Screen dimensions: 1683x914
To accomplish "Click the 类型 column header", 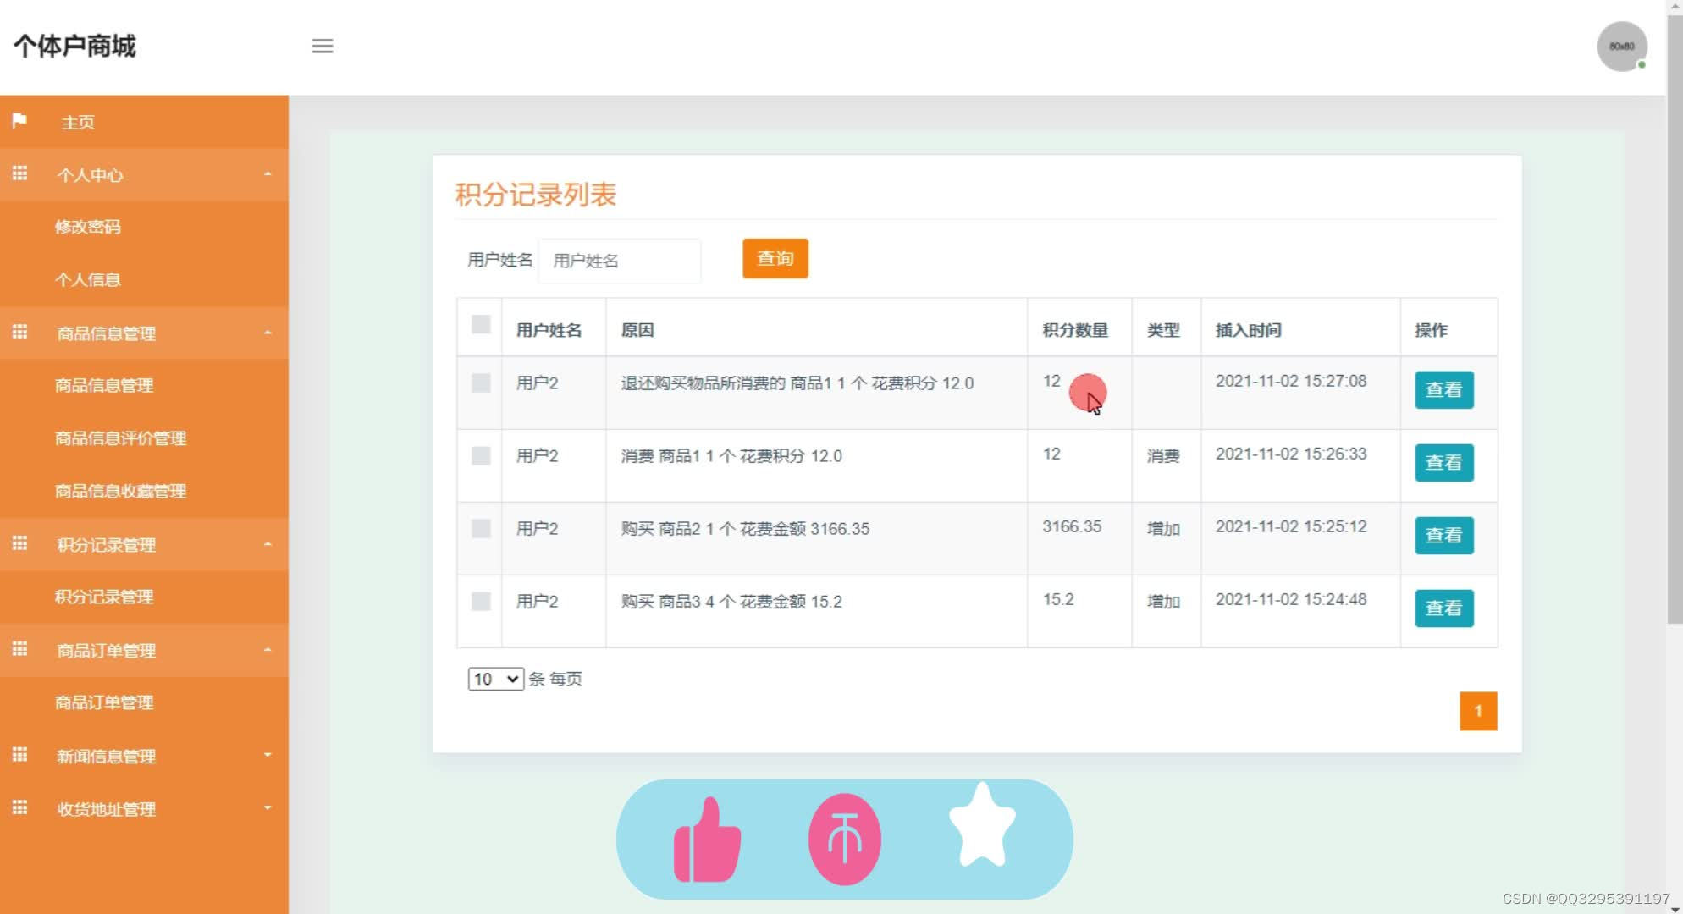I will [x=1163, y=330].
